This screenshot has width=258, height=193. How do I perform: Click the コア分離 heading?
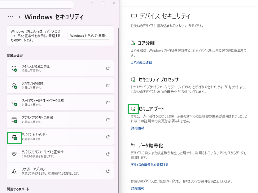point(146,43)
